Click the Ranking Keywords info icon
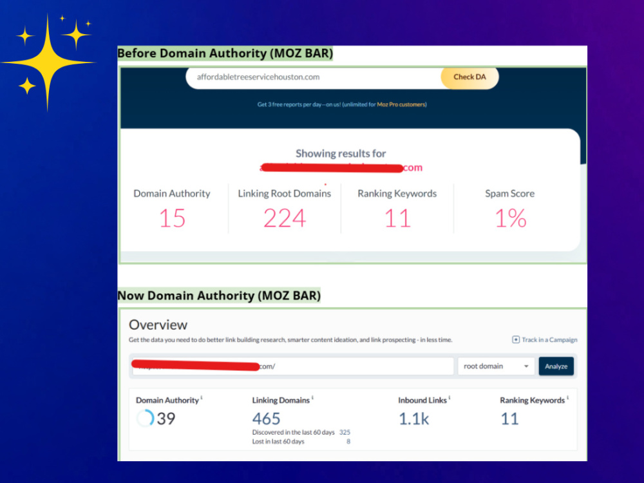Screen dimensions: 644x483 [x=567, y=397]
